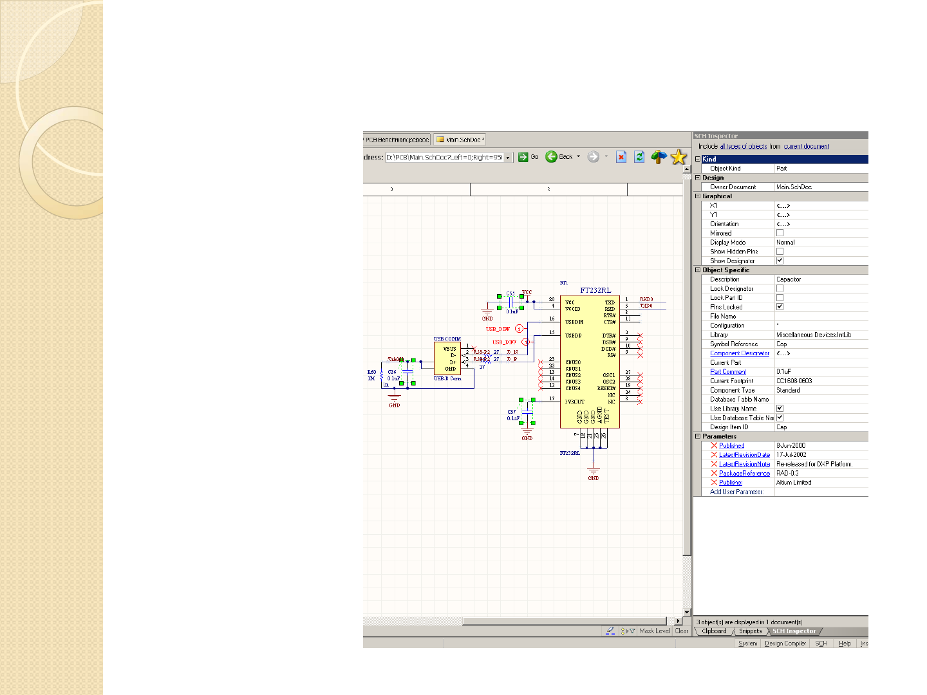Click the horizontal scrollbar right arrow
Viewport: 927px width, 695px height.
[678, 621]
